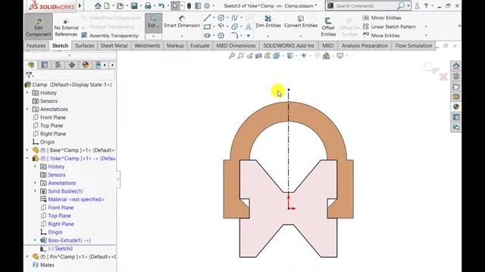Select the top-level Front Plane
The width and height of the screenshot is (485, 272).
48,117
